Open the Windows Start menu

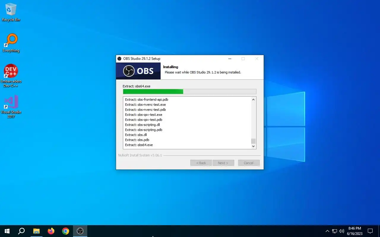[7, 231]
